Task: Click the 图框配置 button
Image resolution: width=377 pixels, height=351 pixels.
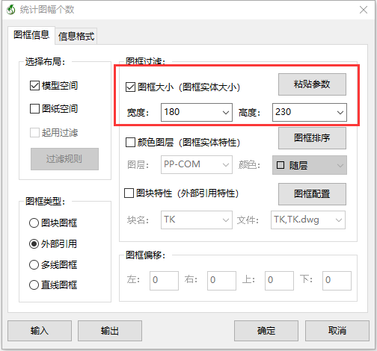Action: pos(312,194)
